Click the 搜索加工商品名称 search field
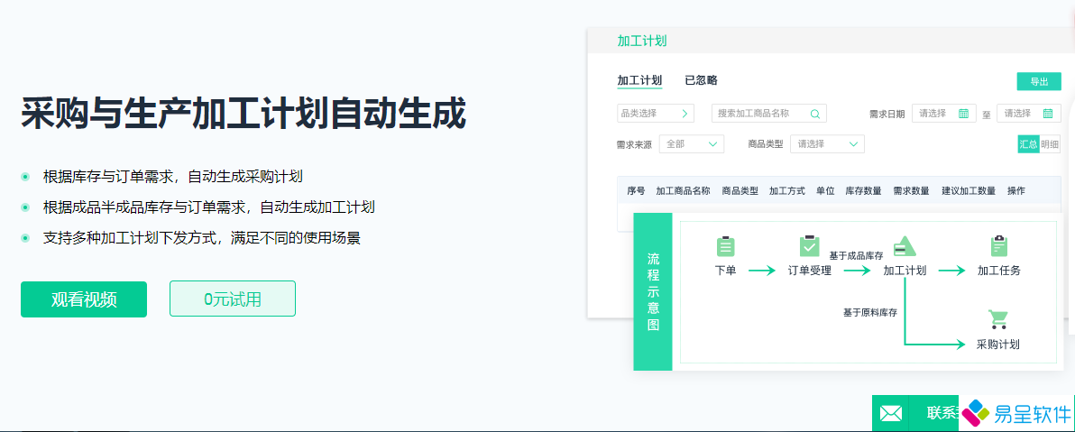Screen dimensions: 1075x432 click(768, 113)
